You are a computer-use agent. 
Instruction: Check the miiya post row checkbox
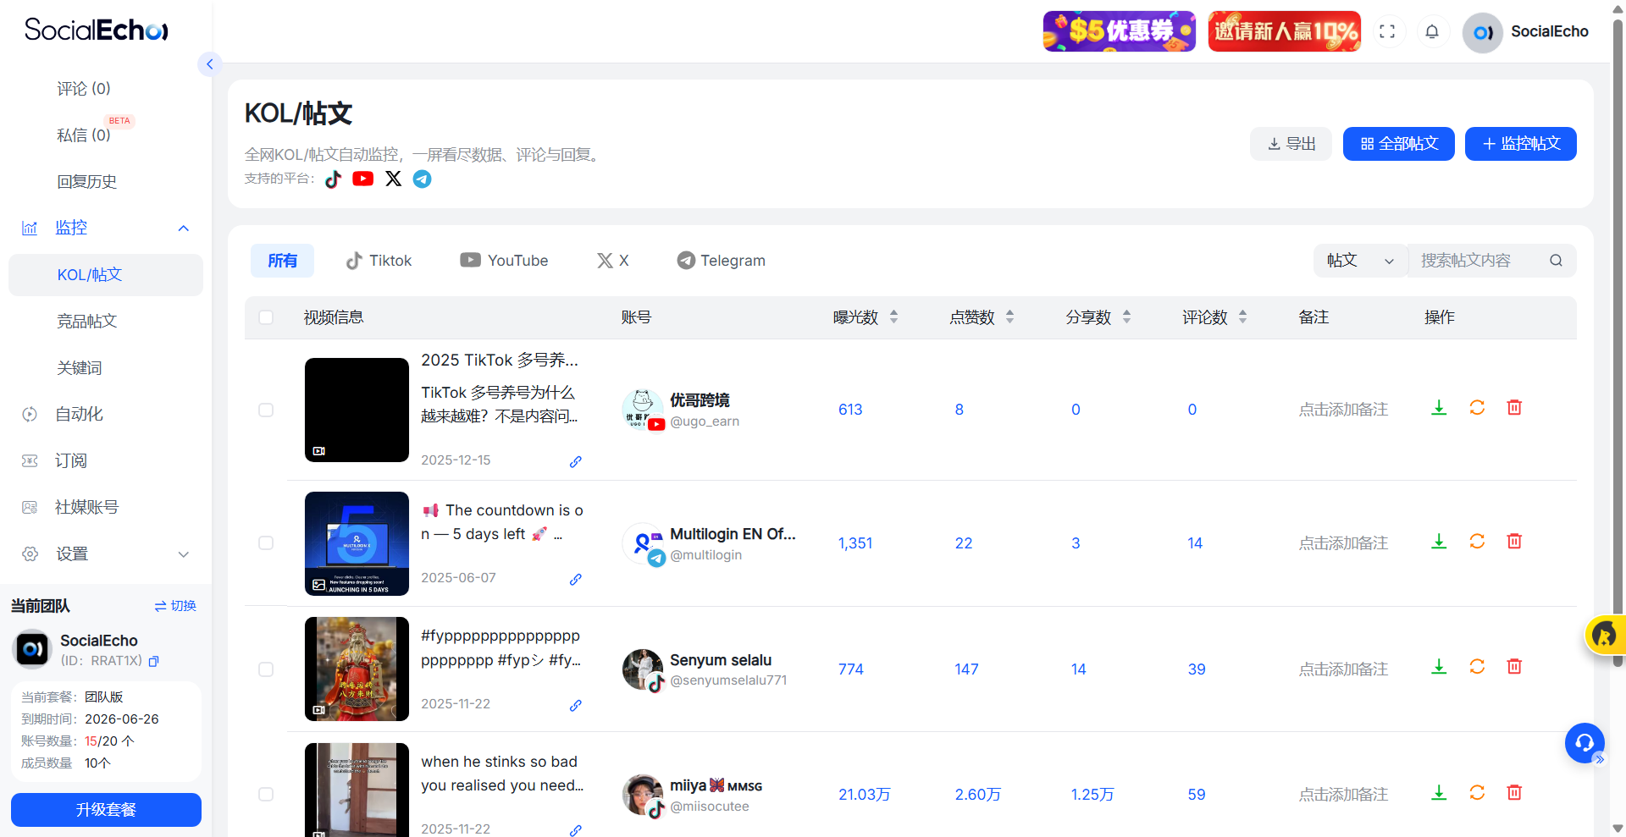pos(266,795)
